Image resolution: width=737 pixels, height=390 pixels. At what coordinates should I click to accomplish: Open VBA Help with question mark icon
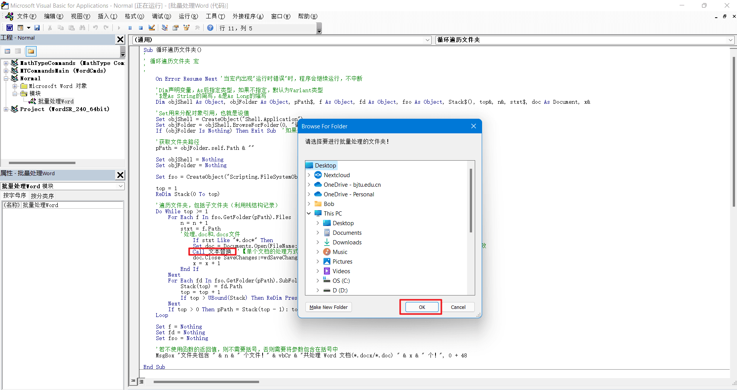[210, 28]
